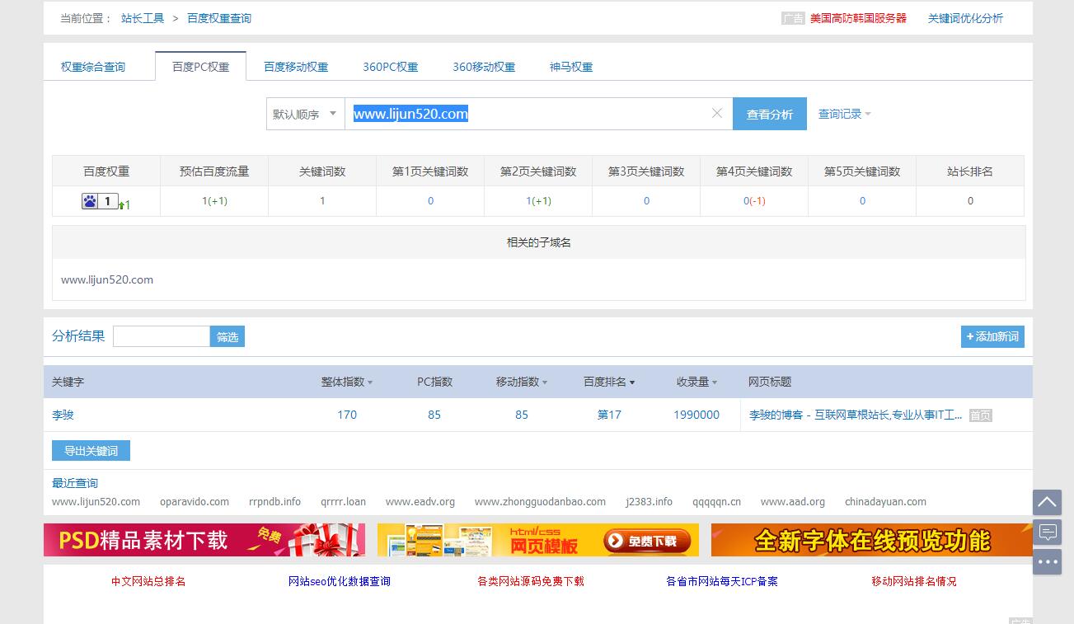Click the 导出关键词 export button
This screenshot has width=1074, height=624.
click(x=91, y=451)
